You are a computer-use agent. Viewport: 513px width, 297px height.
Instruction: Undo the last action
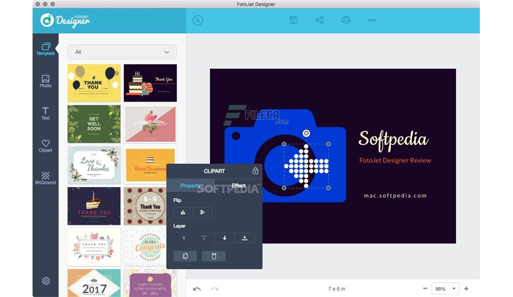(197, 289)
